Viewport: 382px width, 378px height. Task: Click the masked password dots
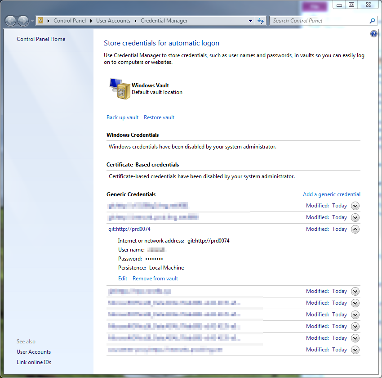pyautogui.click(x=154, y=259)
